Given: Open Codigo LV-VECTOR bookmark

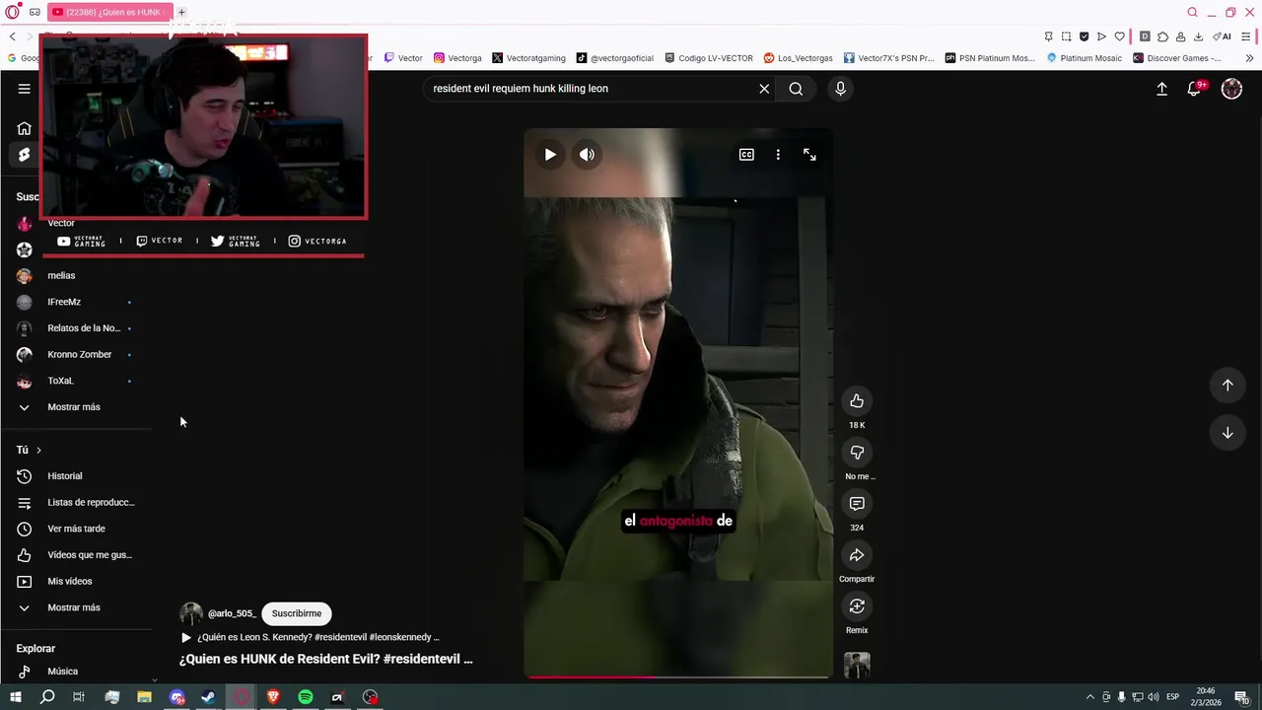Looking at the screenshot, I should 709,58.
